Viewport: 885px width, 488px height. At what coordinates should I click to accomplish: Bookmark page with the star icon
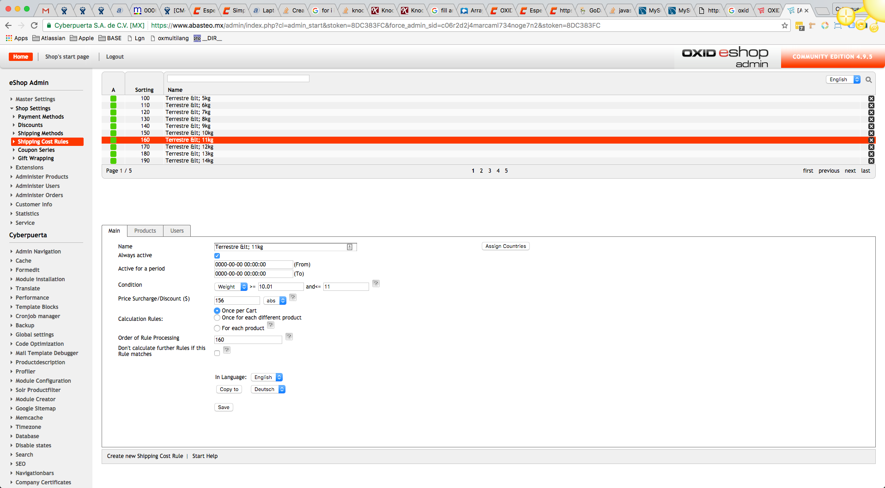(784, 25)
